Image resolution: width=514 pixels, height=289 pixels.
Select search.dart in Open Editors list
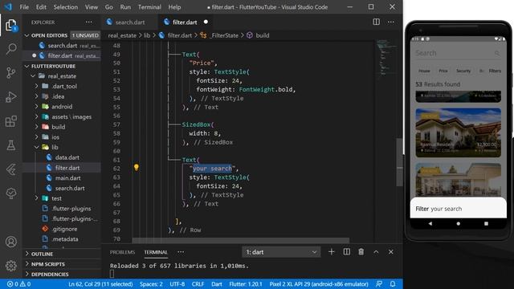pos(63,46)
